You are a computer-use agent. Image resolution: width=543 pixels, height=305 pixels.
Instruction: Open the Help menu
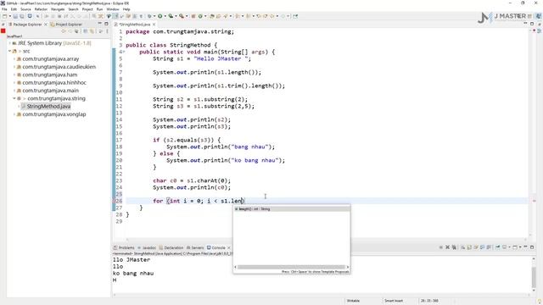[x=126, y=9]
